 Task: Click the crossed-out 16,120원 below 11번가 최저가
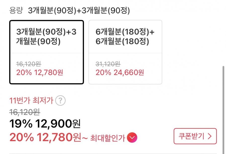click(25, 111)
